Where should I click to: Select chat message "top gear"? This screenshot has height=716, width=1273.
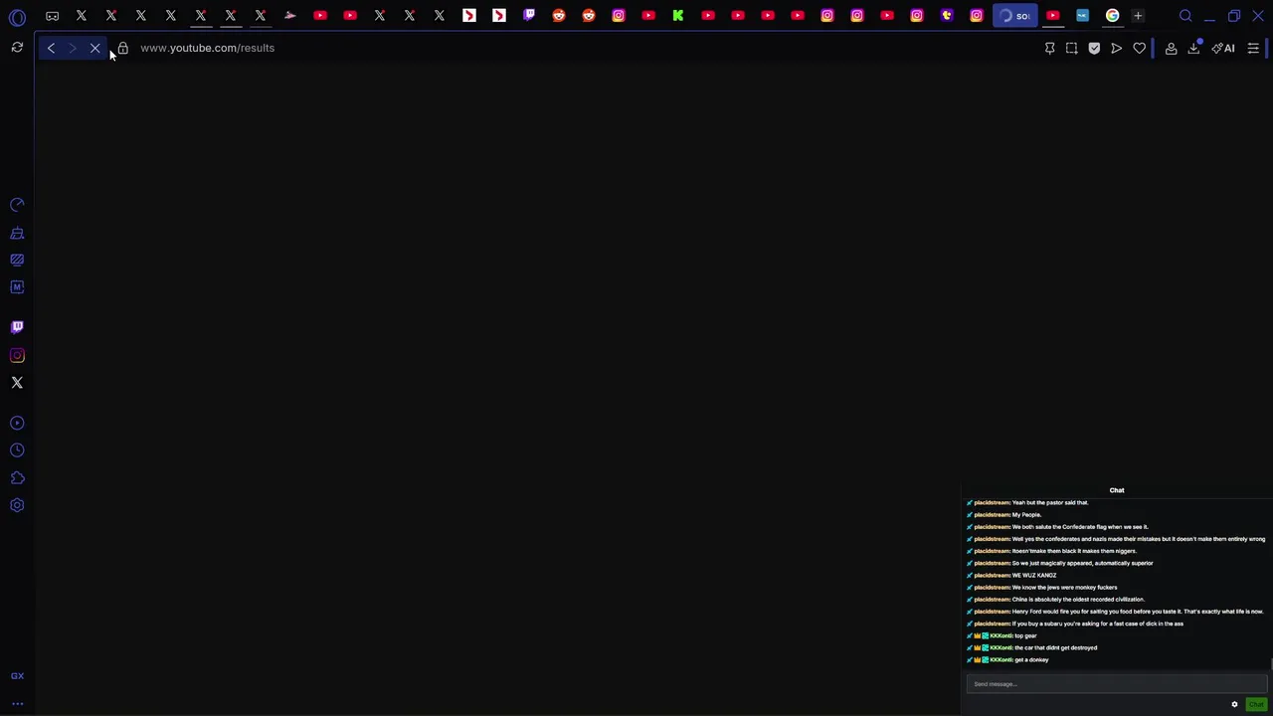tap(1025, 635)
